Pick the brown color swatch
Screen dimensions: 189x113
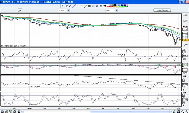pos(112,7)
